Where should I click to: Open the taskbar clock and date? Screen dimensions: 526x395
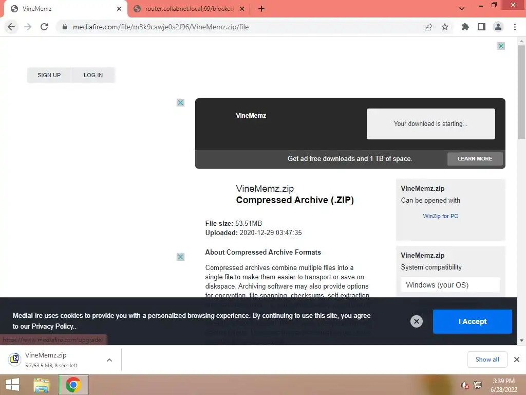[x=503, y=385]
